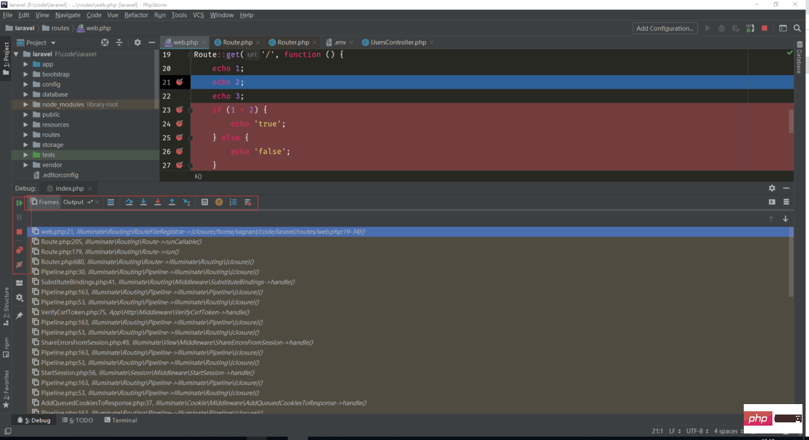Click frames list vertical scrollbar
Viewport: 809px width, 440px height.
coord(791,261)
